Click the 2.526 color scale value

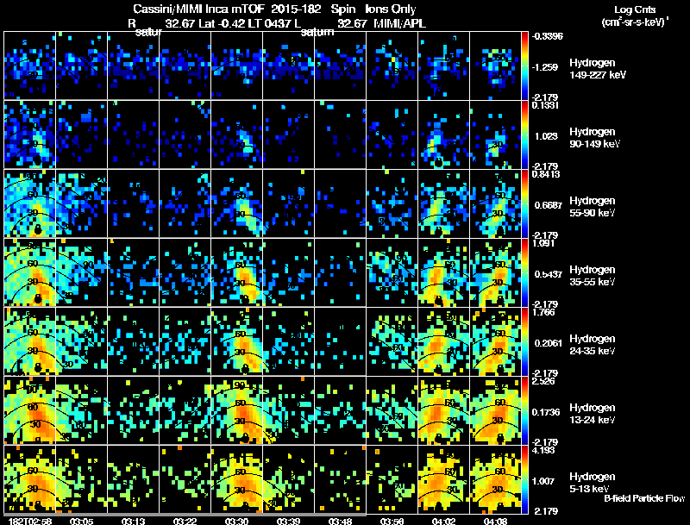(543, 381)
